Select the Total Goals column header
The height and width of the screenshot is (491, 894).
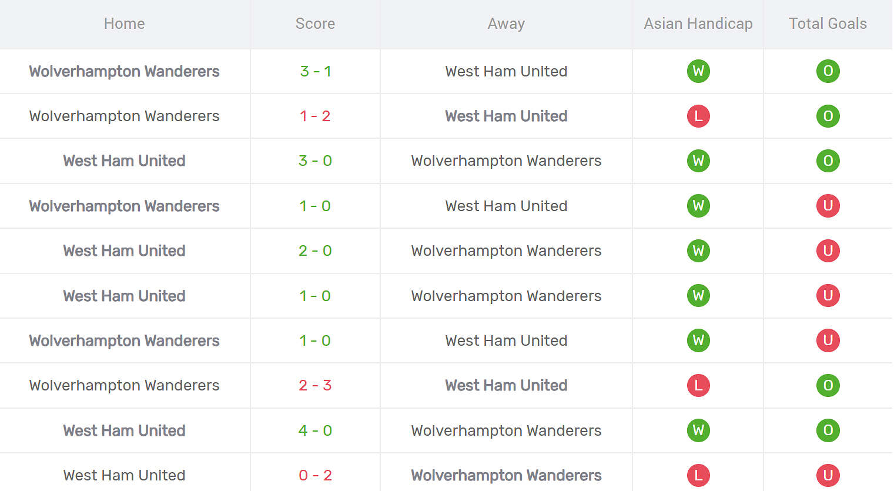828,24
